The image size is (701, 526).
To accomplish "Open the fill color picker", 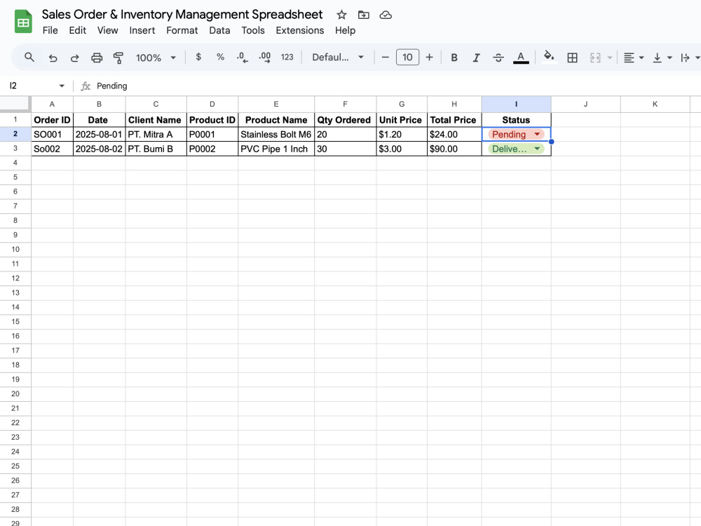I will (x=549, y=57).
